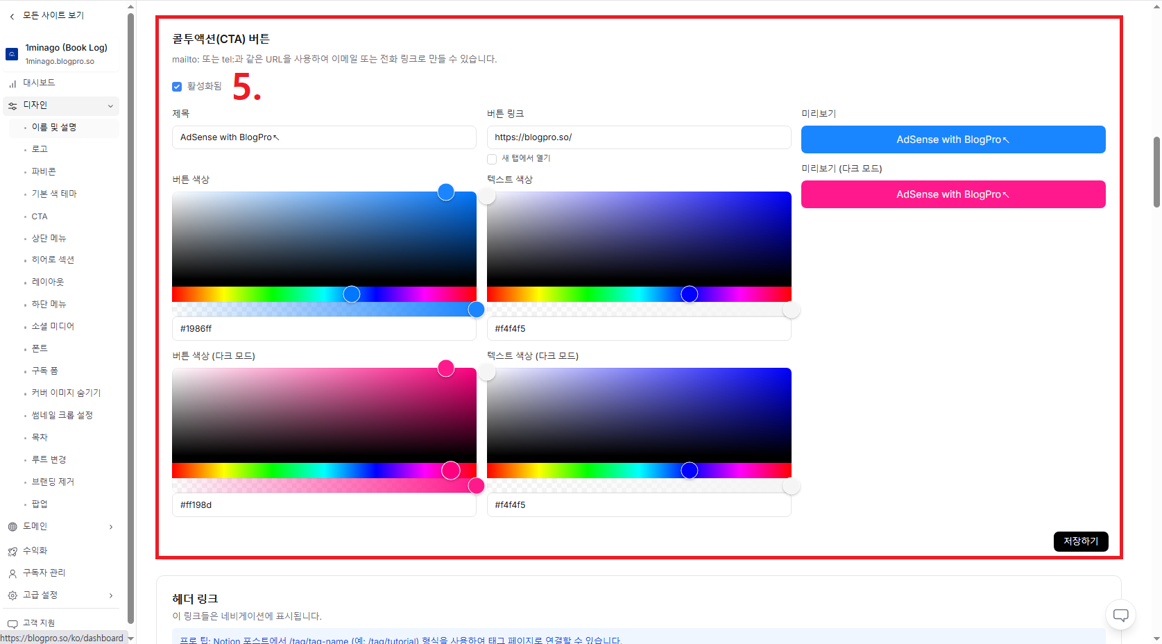
Task: Click the dark mode 텍스트 색상 picker area
Action: pos(639,415)
